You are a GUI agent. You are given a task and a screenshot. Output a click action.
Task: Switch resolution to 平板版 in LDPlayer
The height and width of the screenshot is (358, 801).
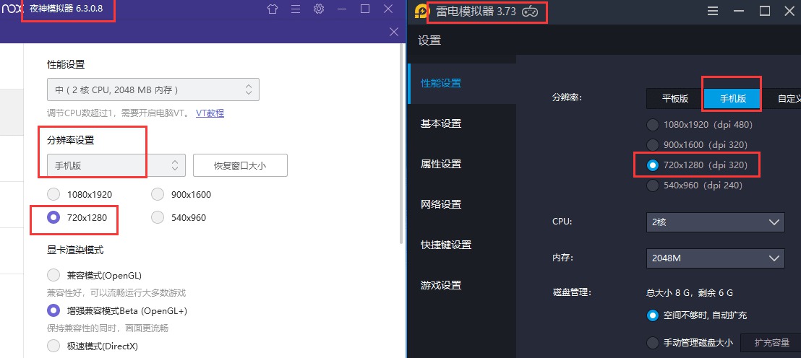(675, 99)
